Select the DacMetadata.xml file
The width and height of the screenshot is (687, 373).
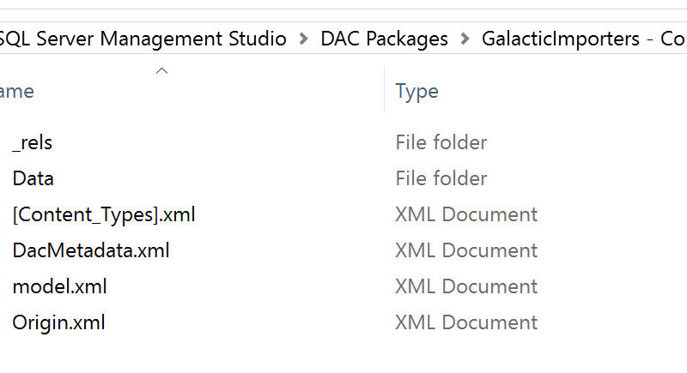coord(91,250)
